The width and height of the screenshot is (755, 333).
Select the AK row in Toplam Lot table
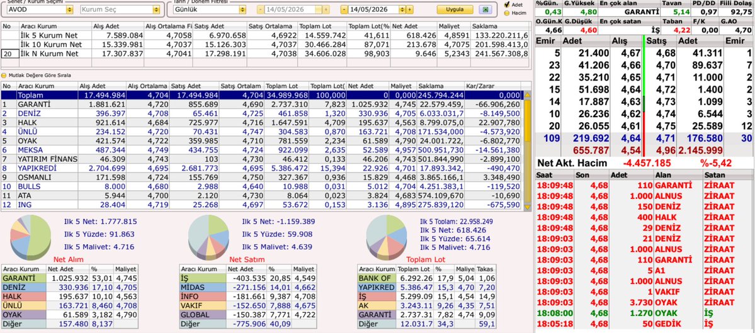pyautogui.click(x=427, y=305)
